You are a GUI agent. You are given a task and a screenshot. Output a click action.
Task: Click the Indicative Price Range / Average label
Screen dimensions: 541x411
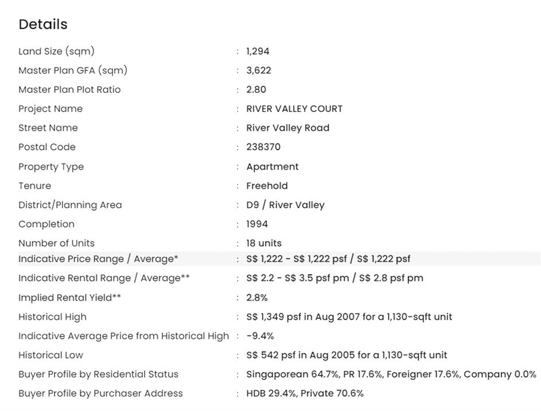98,259
